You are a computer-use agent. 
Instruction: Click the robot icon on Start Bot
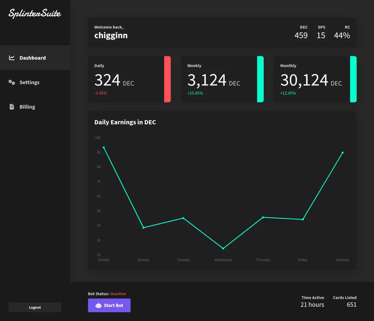point(98,306)
